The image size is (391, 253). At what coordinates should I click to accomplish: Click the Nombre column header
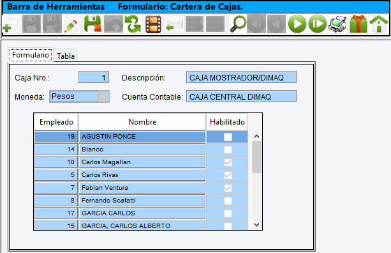point(142,122)
